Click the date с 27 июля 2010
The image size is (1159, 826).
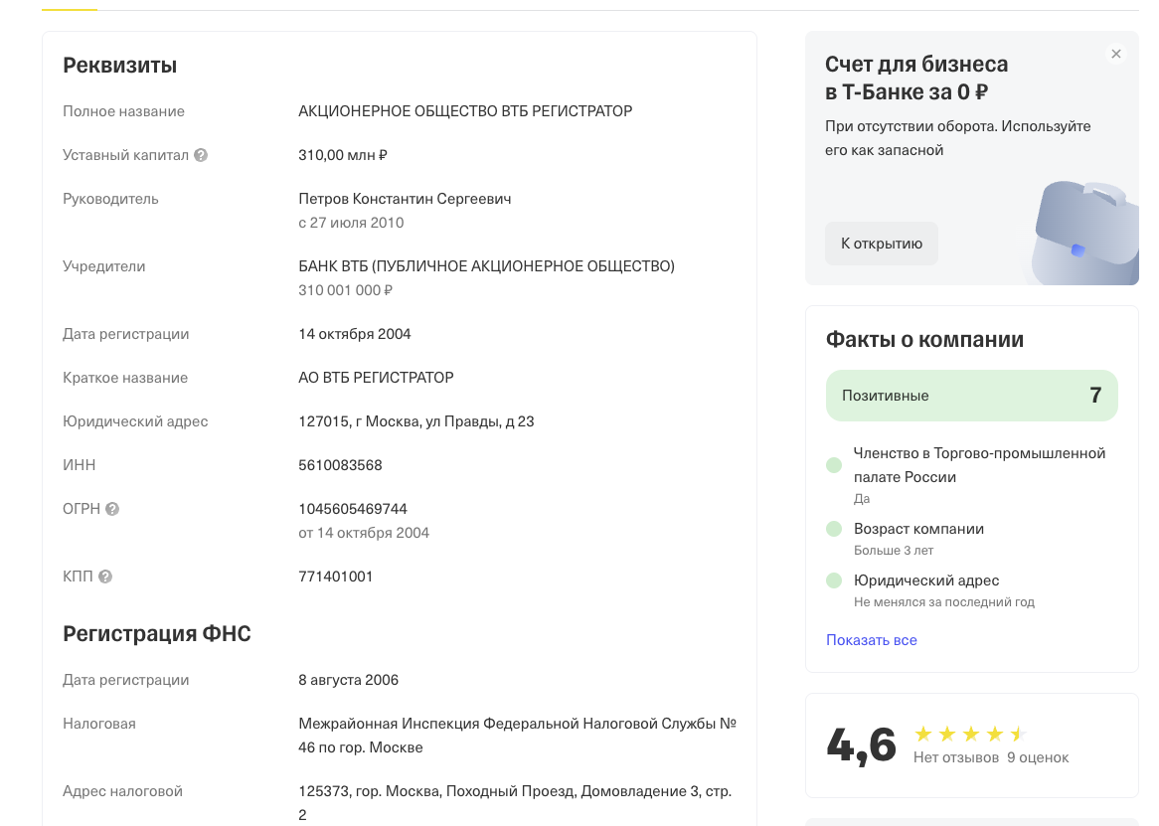click(x=351, y=223)
